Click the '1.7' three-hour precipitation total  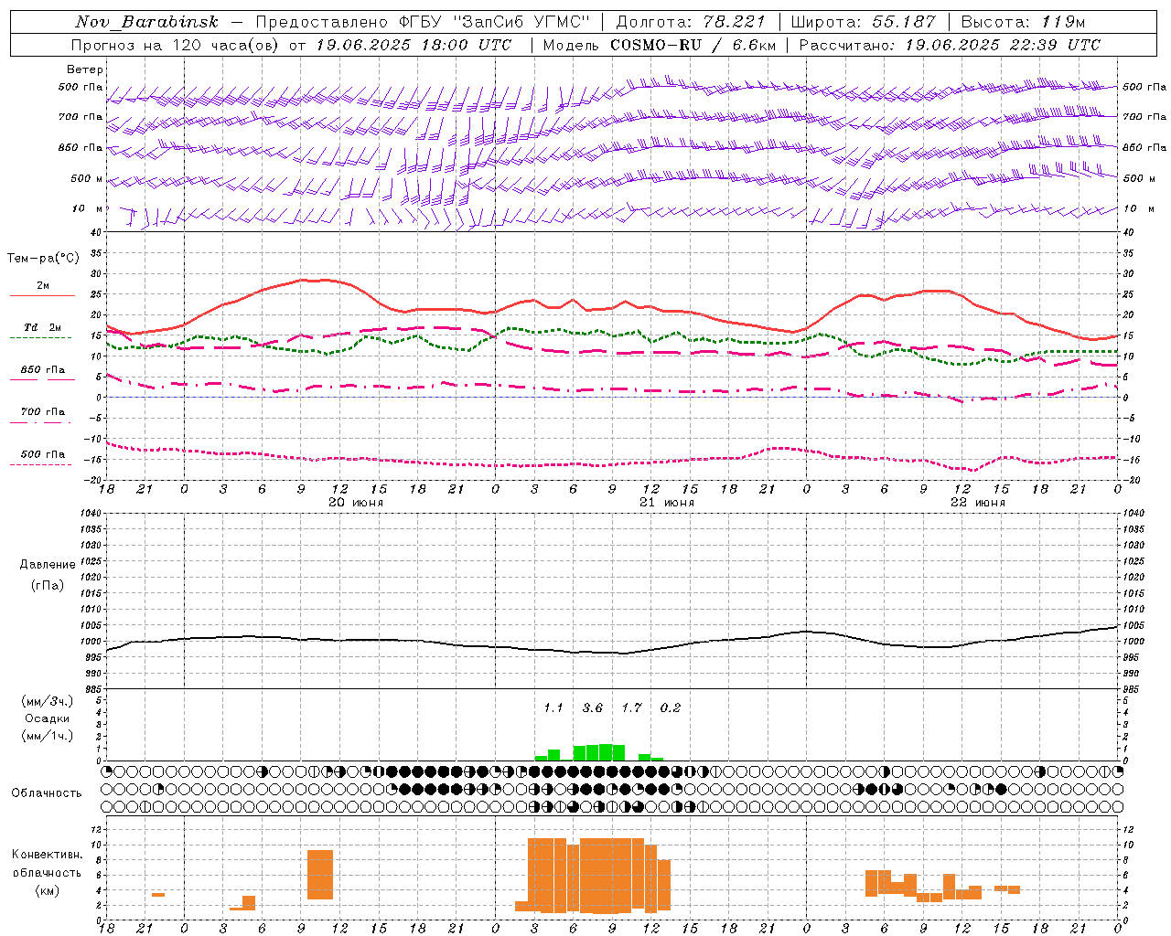click(632, 708)
